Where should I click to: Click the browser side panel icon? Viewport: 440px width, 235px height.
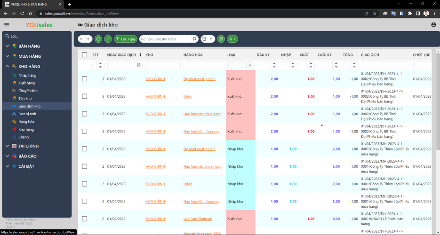click(418, 14)
